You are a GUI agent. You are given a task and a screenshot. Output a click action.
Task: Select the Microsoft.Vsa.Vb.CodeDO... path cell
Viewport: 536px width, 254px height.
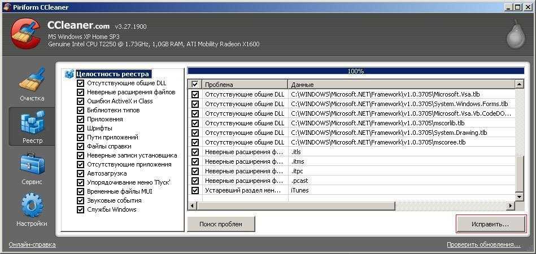(x=402, y=113)
